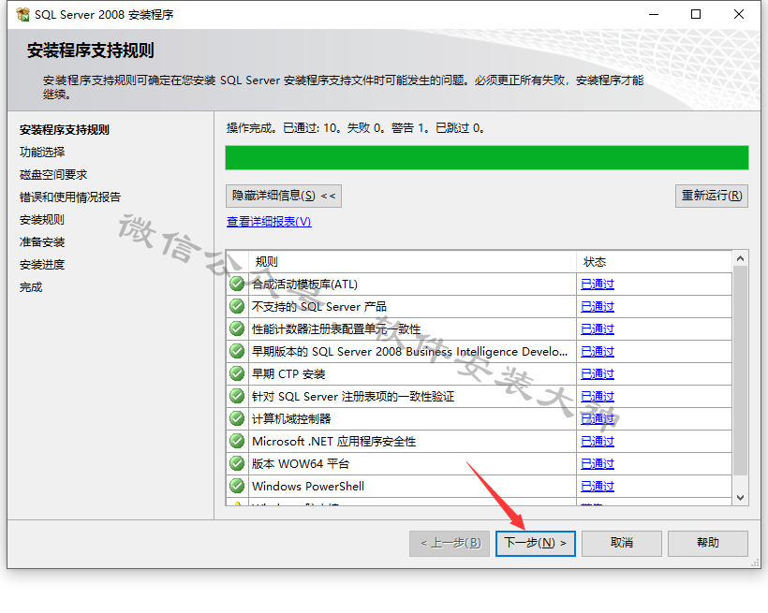
Task: Click the green check beside 不支持的 SQL Server 产品
Action: click(237, 307)
